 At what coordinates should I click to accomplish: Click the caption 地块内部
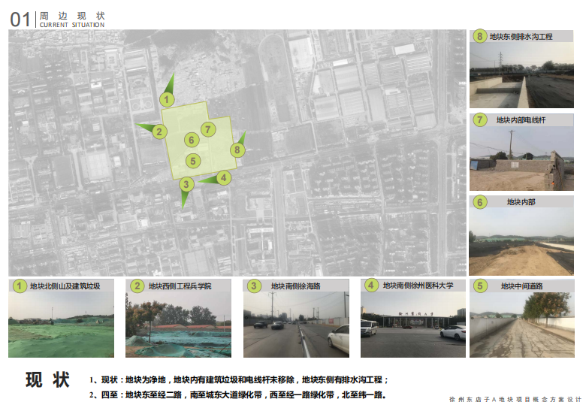click(521, 202)
